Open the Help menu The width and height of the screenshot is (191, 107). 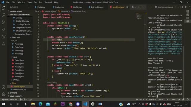click(x=56, y=2)
